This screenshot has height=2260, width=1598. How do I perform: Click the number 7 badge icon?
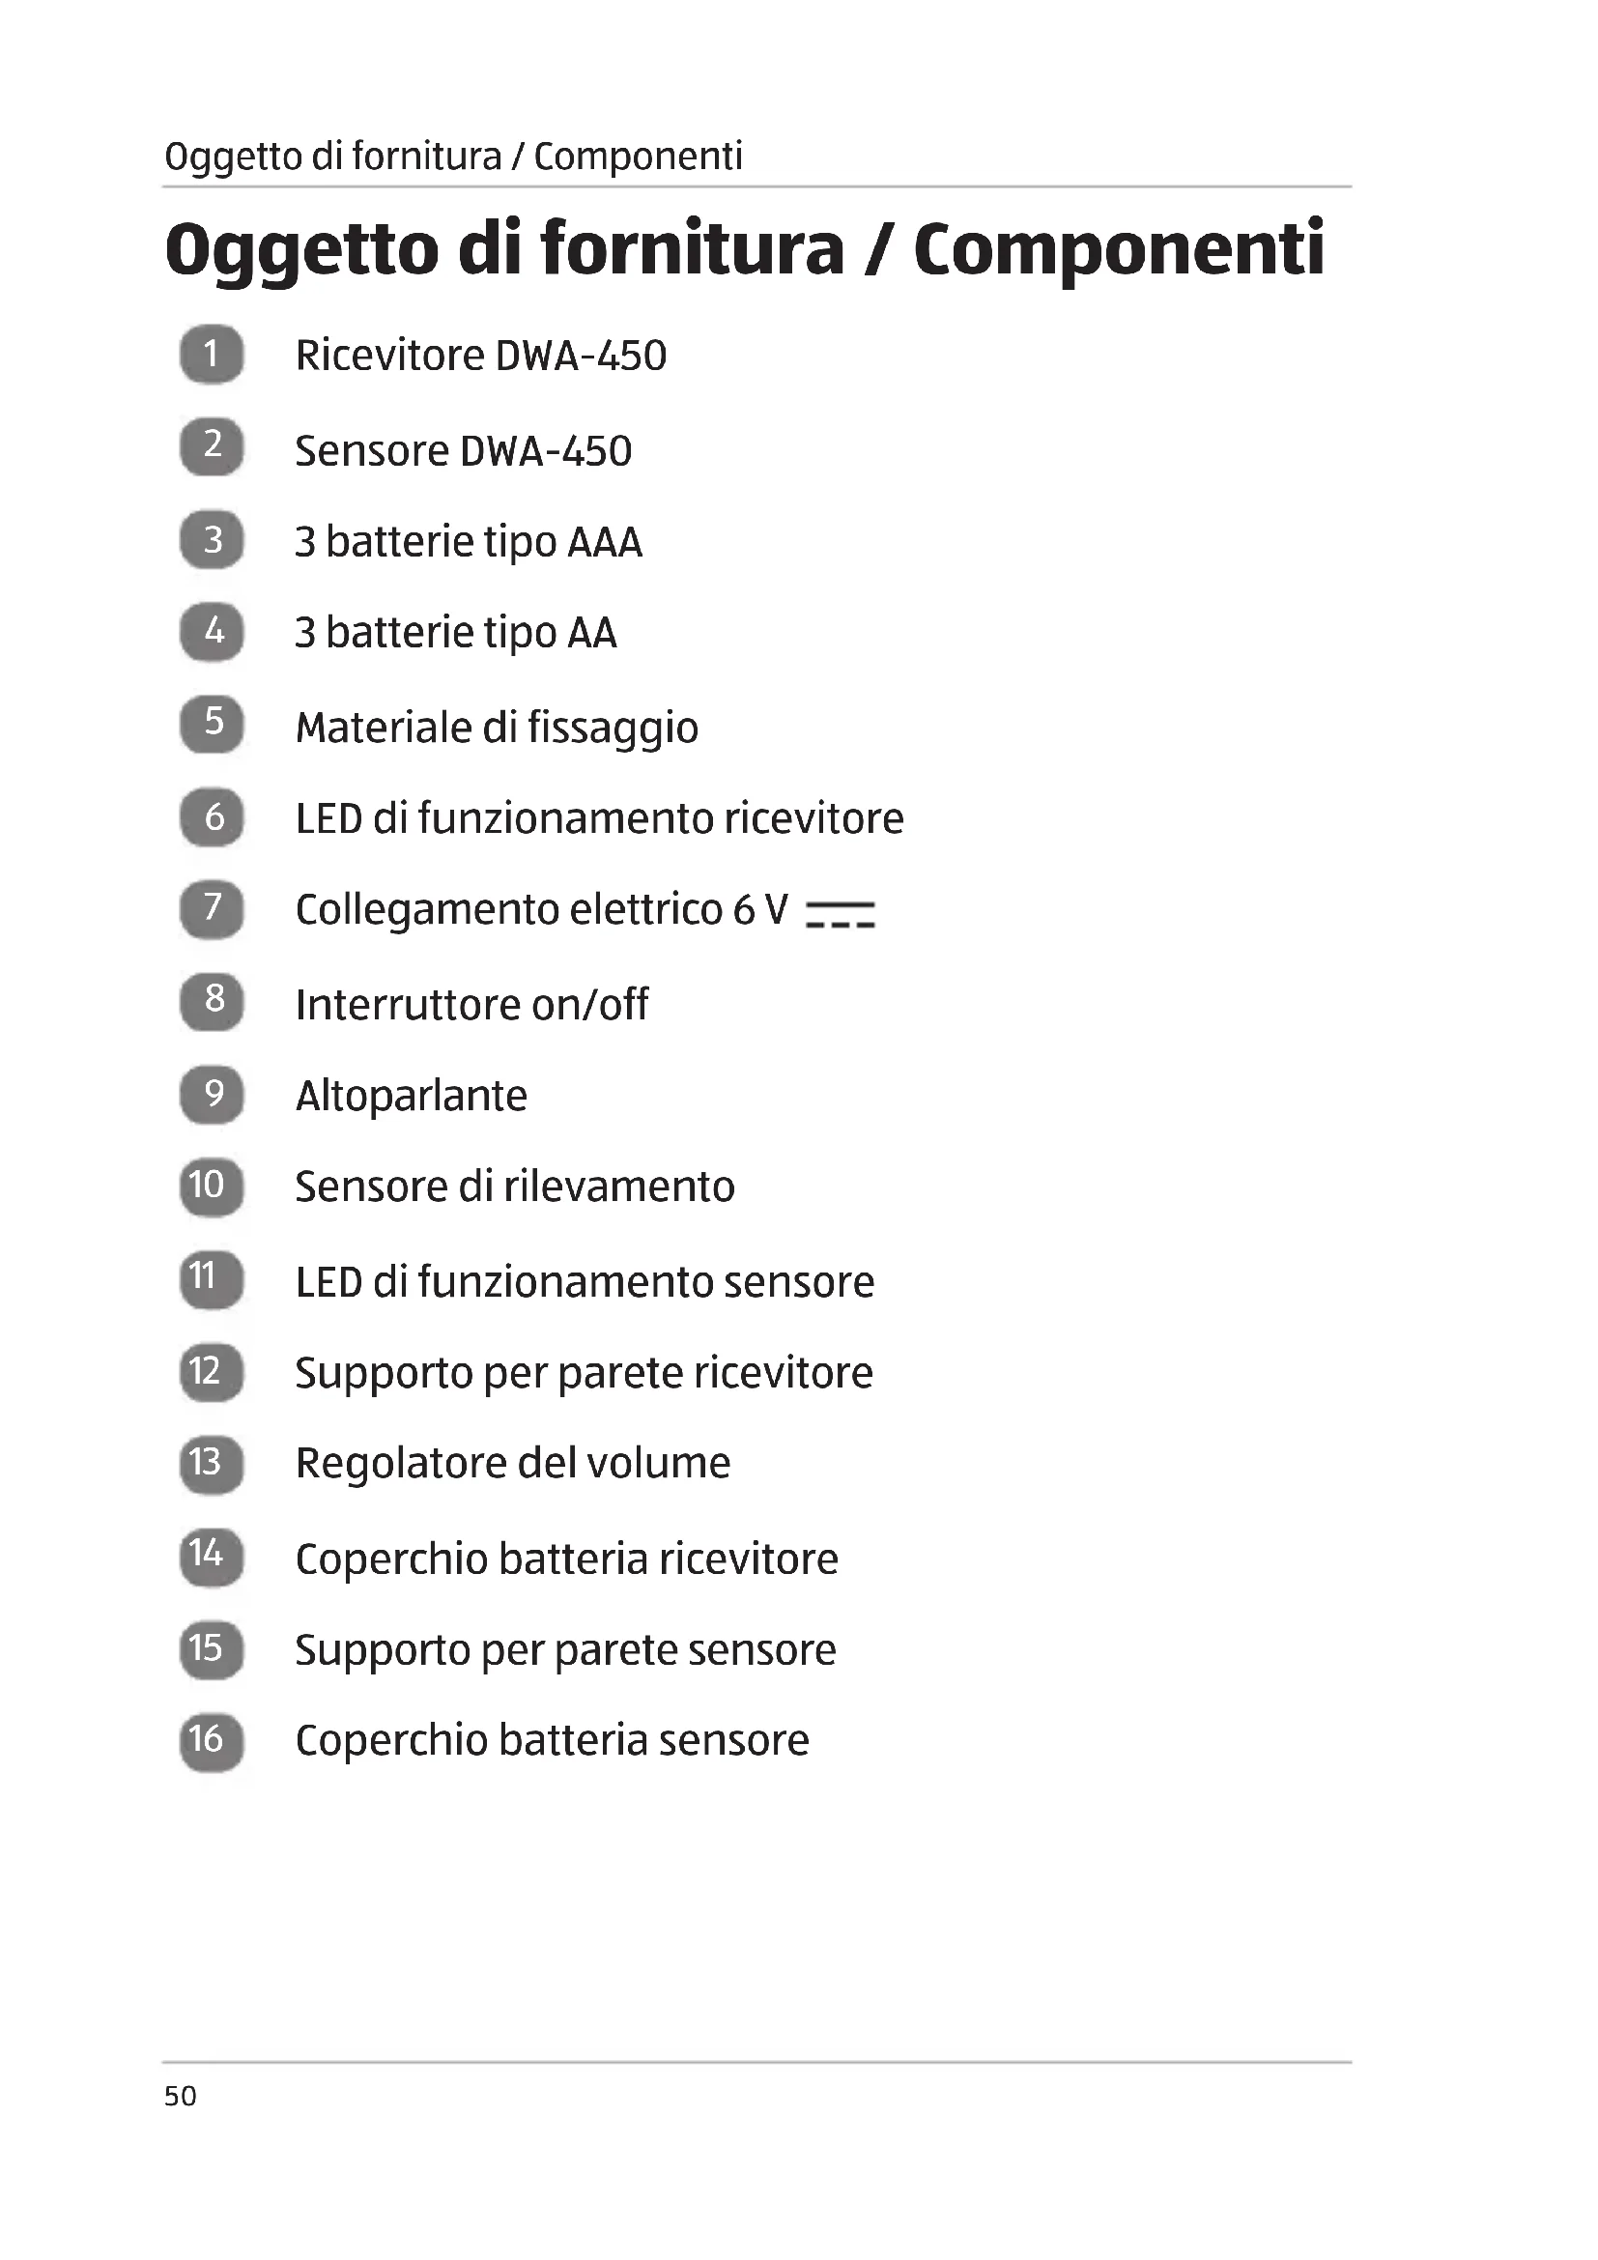212,907
